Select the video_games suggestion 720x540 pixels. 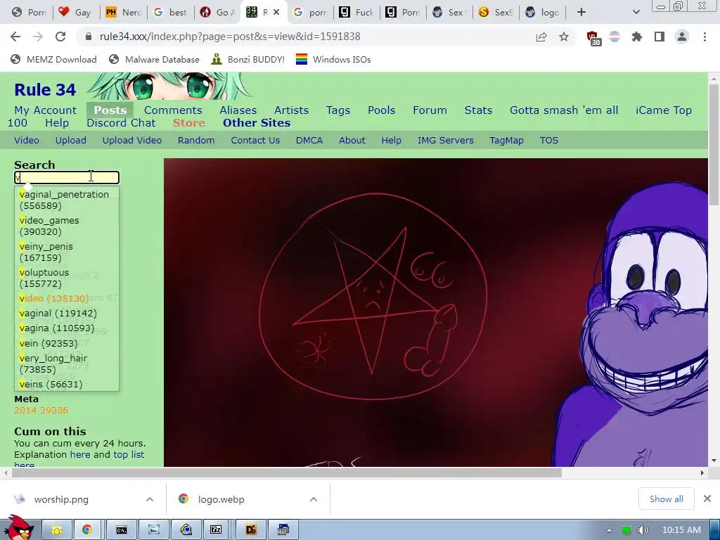[67, 226]
